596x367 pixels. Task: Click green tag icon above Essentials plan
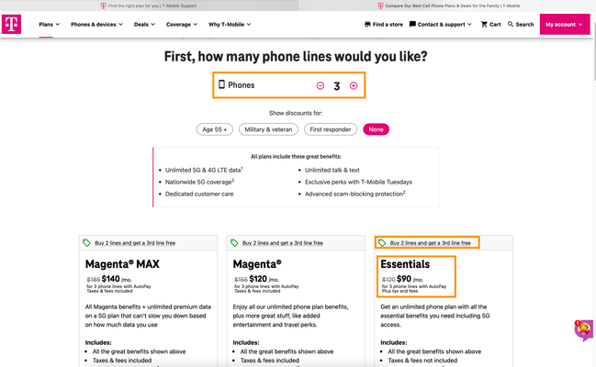[x=382, y=243]
